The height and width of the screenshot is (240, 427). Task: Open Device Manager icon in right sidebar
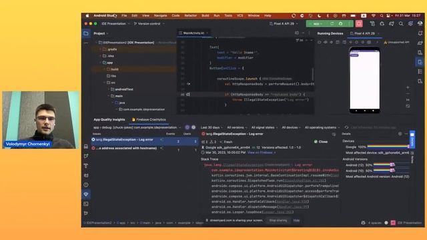420,53
